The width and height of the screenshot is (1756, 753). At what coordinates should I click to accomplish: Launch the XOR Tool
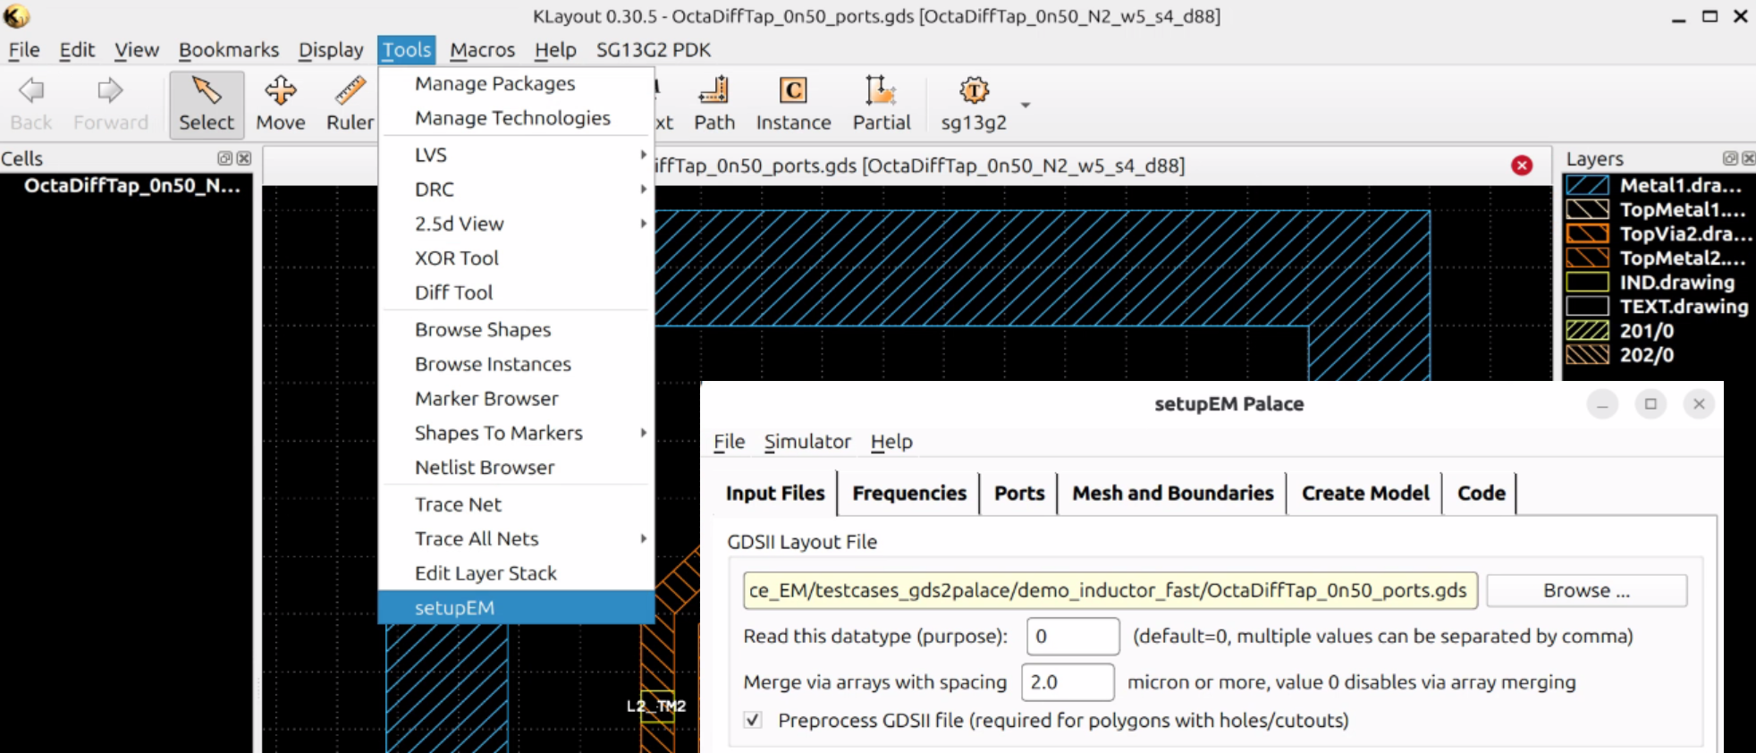(x=517, y=258)
